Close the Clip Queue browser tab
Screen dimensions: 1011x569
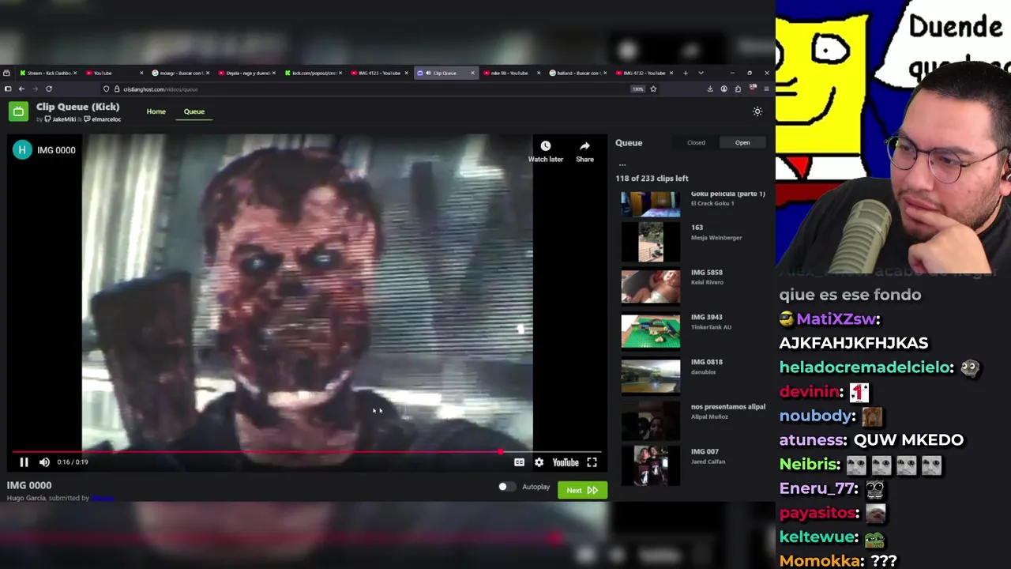click(472, 73)
